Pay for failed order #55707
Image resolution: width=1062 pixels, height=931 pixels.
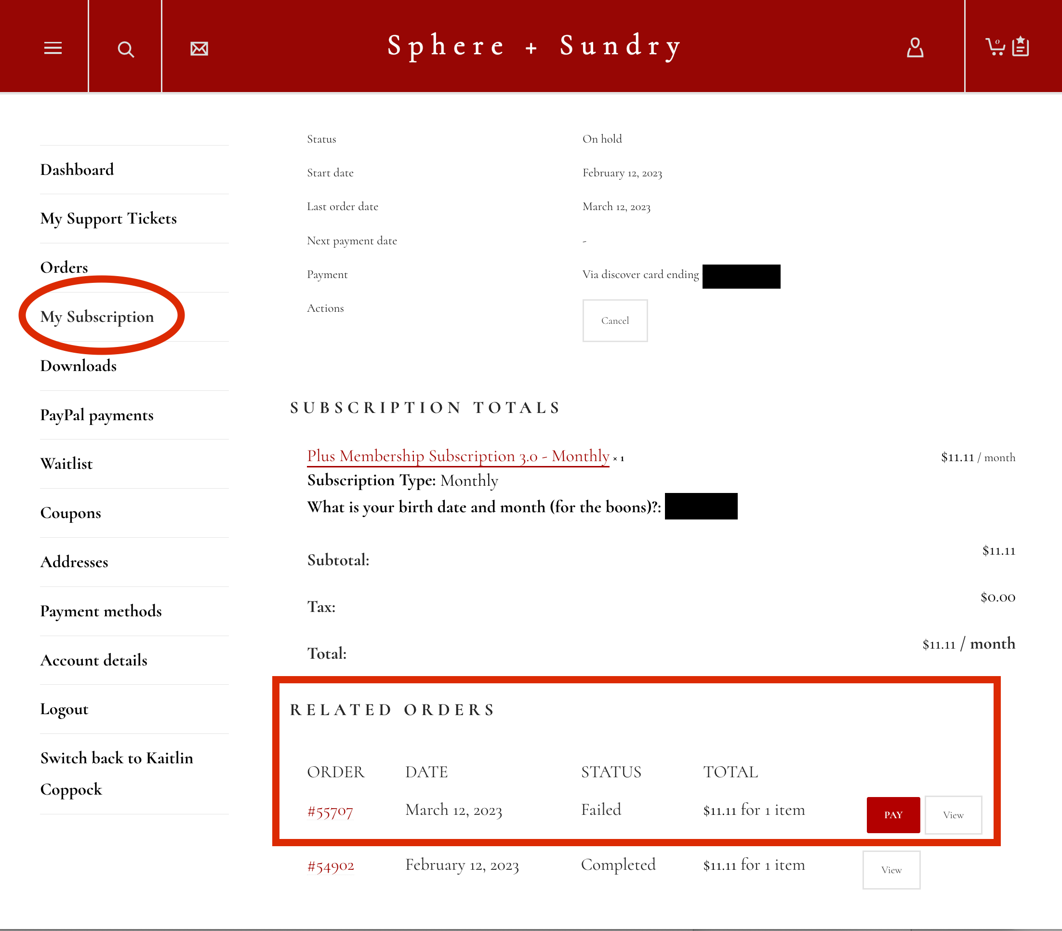(893, 814)
